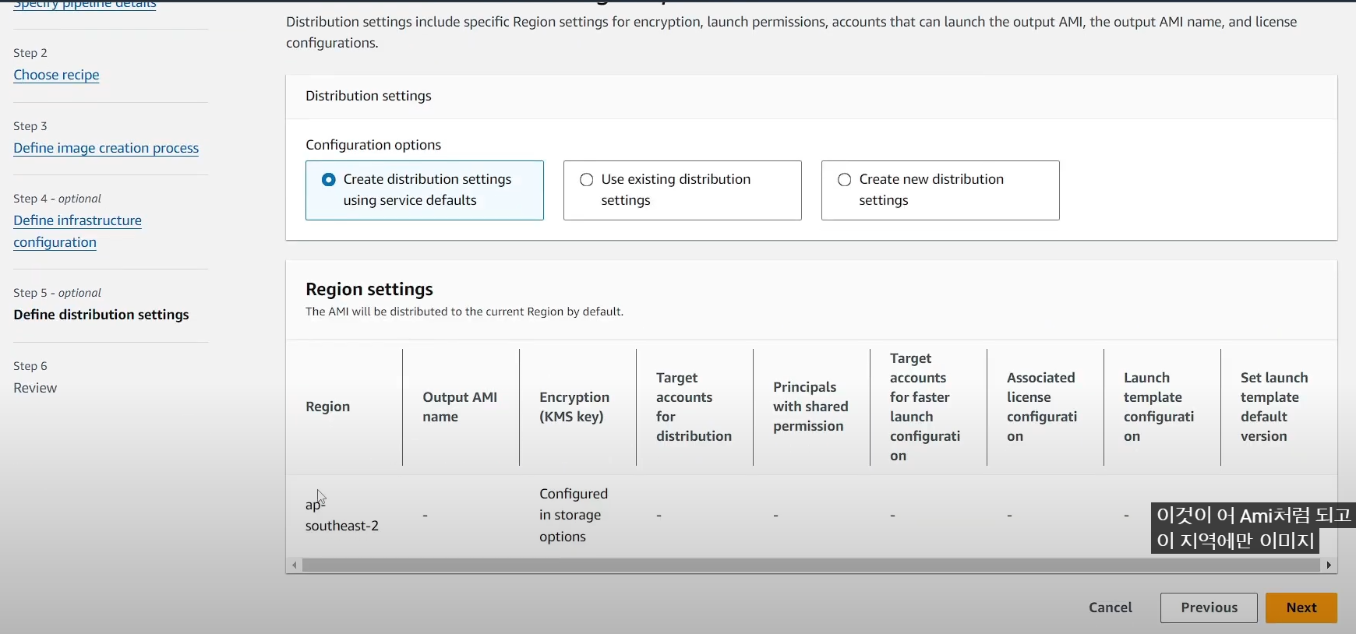Click the Previous button
Viewport: 1356px width, 634px height.
click(x=1209, y=608)
